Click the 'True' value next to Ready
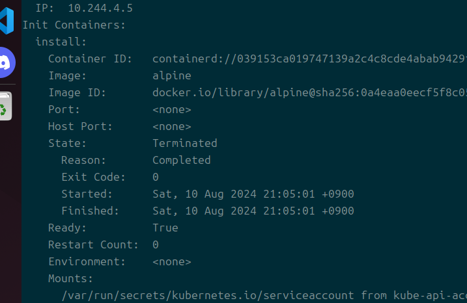467x303 pixels. (x=165, y=228)
